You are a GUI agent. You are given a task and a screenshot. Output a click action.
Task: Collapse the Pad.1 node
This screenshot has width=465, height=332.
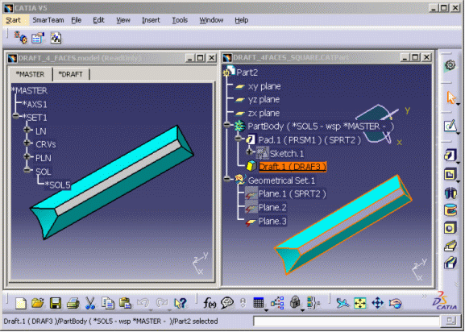pos(239,138)
